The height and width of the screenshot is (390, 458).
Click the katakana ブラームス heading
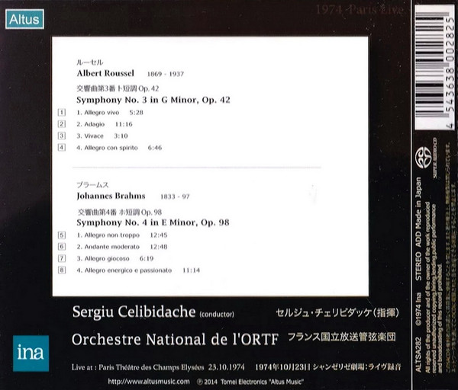[x=92, y=185]
